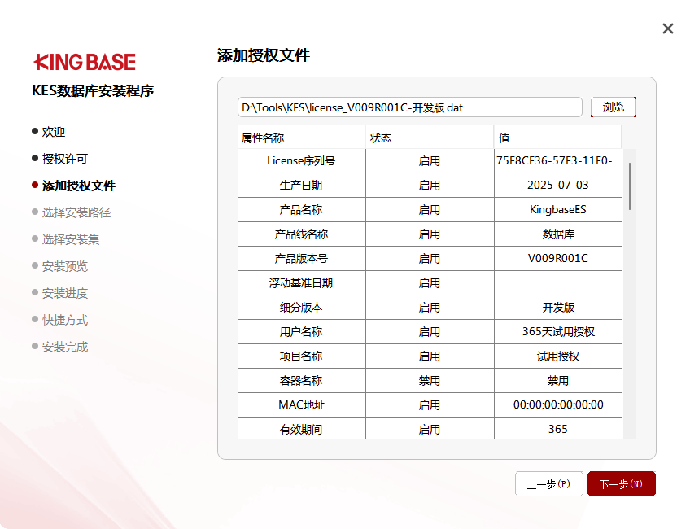Click the 下一步(N) next button
This screenshot has height=529, width=690.
coord(621,484)
